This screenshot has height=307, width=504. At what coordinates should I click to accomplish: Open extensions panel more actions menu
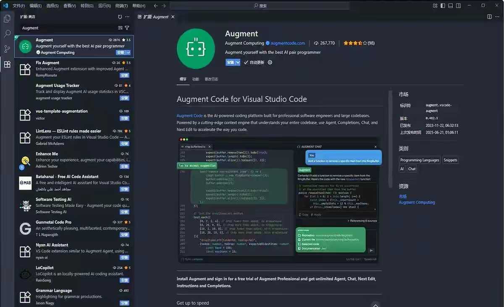click(x=128, y=17)
